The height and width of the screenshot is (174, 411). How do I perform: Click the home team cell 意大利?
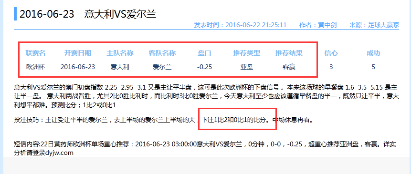120,67
